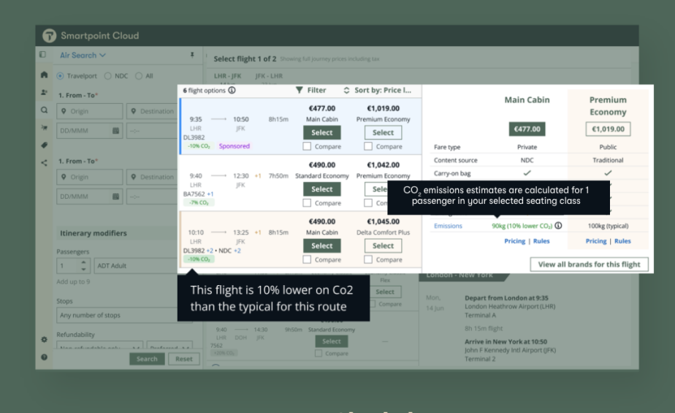This screenshot has width=675, height=413.
Task: Open the share icon in sidebar
Action: (x=44, y=163)
